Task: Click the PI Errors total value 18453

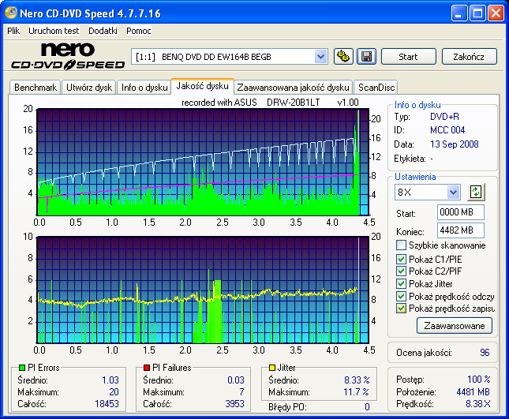Action: click(x=107, y=404)
